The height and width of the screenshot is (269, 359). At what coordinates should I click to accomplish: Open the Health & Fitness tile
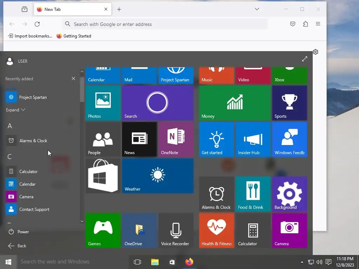217,230
